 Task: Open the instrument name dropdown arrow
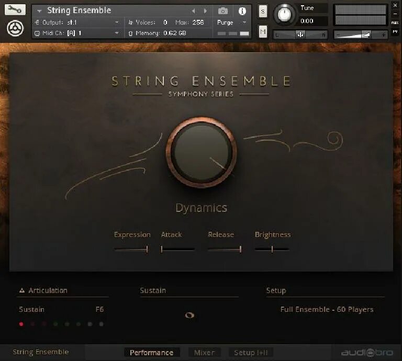[39, 11]
